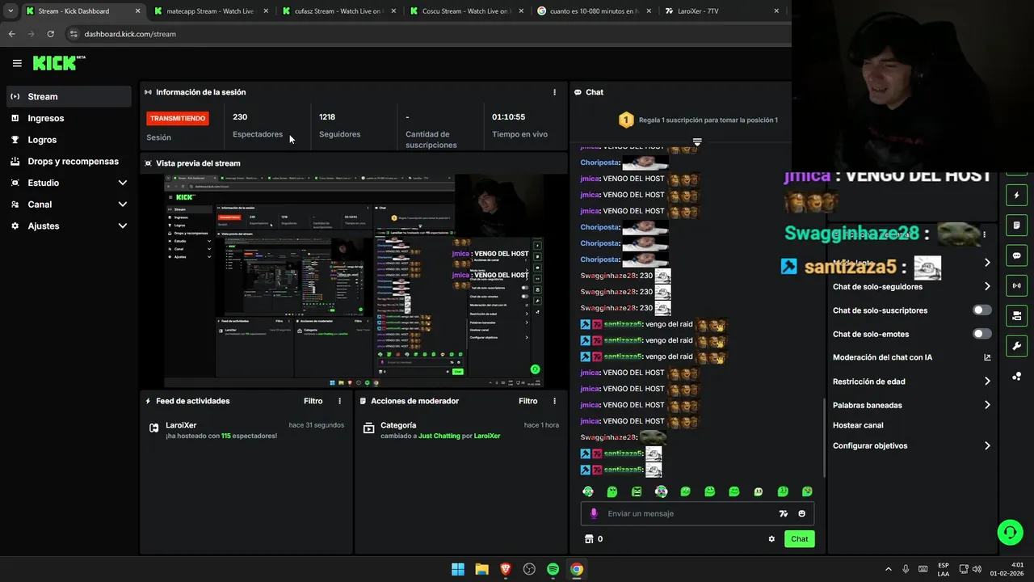The height and width of the screenshot is (582, 1034).
Task: Toggle Chat de solo-suscriptores switch
Action: coord(982,310)
